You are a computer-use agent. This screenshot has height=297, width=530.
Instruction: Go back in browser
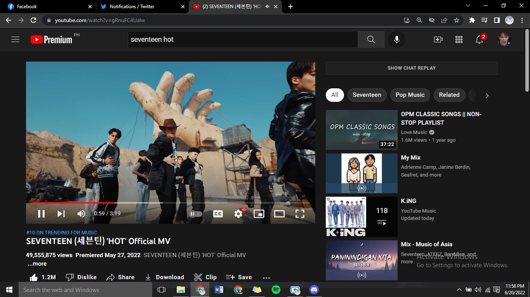(9, 20)
